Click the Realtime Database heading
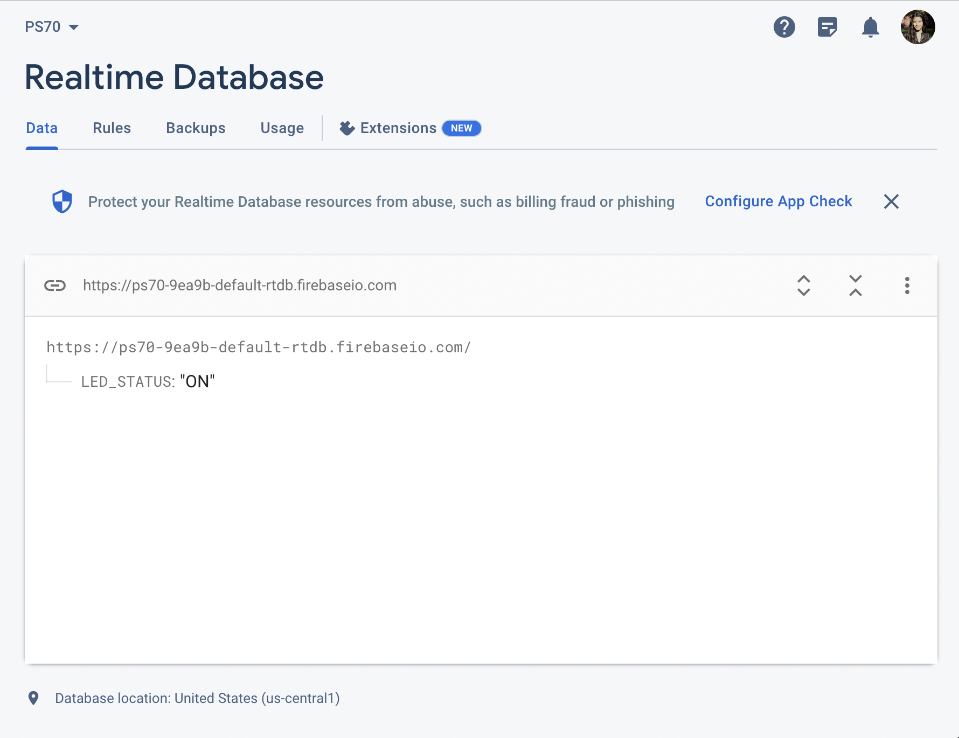The image size is (959, 738). (174, 77)
